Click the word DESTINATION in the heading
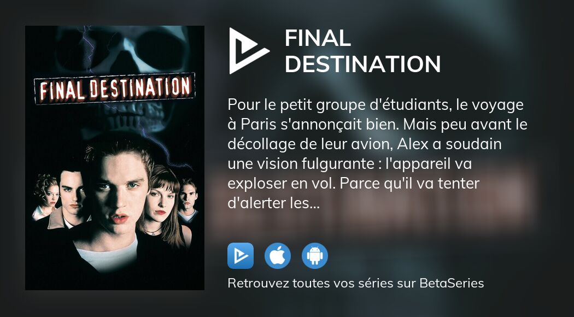 tap(362, 64)
